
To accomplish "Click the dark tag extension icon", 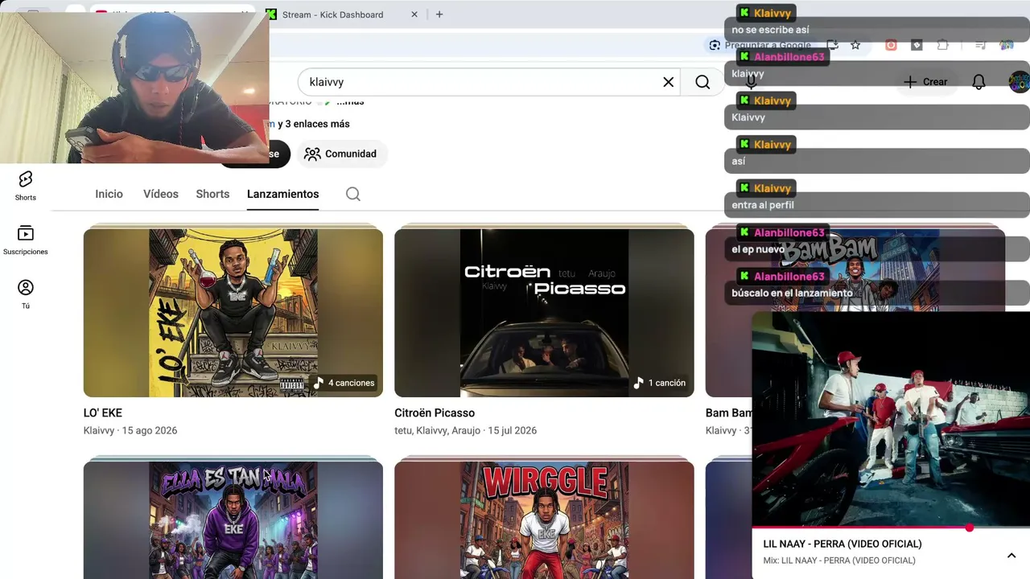I will (917, 45).
